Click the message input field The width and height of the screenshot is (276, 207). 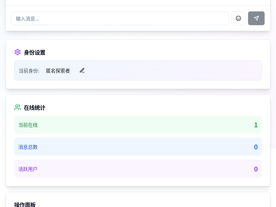[x=120, y=18]
